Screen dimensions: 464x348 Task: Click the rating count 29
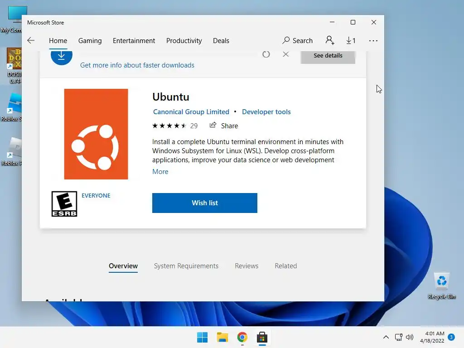194,126
